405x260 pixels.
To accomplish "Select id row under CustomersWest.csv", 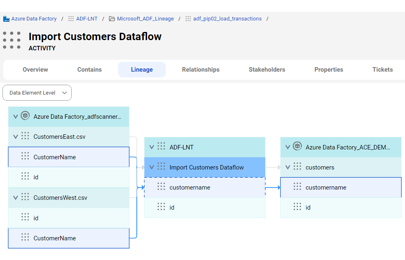I will point(69,218).
